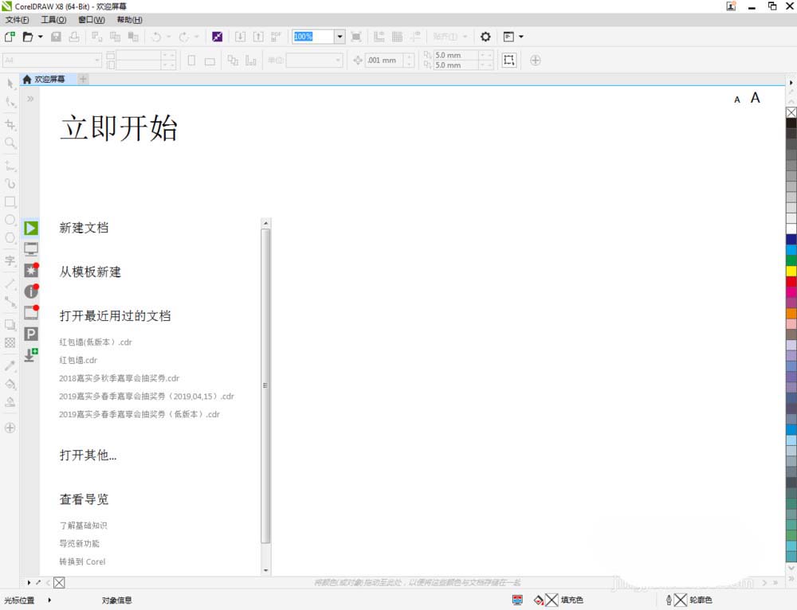Open the green Get Started welcome icon
The width and height of the screenshot is (797, 610).
pyautogui.click(x=31, y=228)
